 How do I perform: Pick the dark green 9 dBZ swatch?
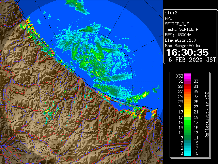click(187, 138)
